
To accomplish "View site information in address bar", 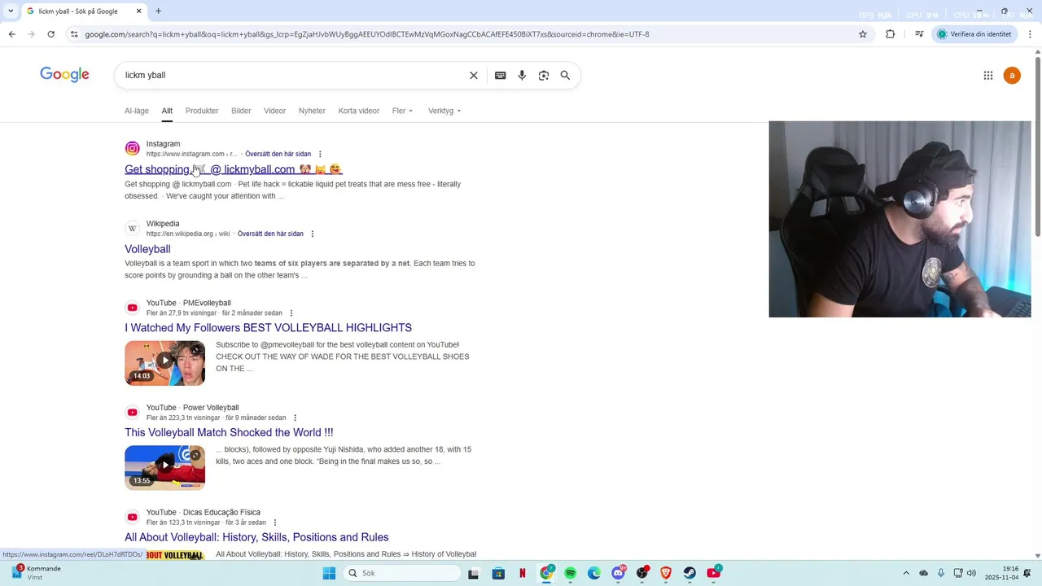I will (74, 34).
